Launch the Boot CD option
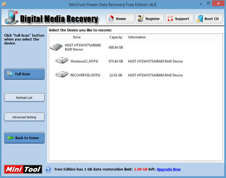Viewport: 226px width, 178px height. click(209, 19)
